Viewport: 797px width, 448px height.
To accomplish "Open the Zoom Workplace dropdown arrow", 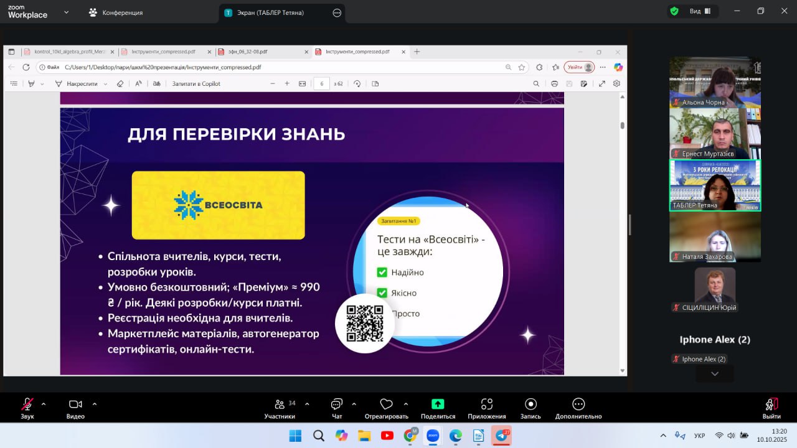I will click(x=66, y=12).
